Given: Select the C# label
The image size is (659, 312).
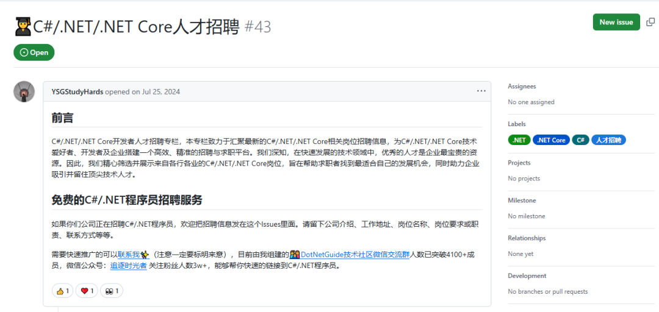Looking at the screenshot, I should click(x=580, y=140).
